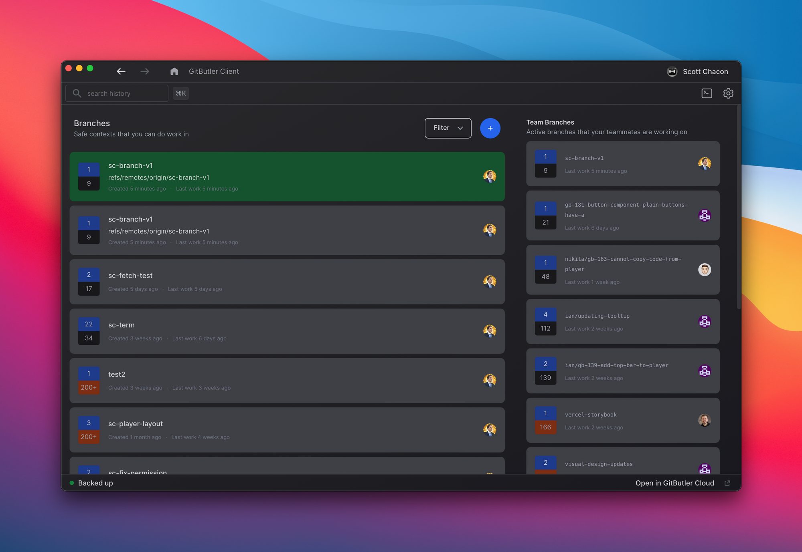Click the Branches heading
Viewport: 802px width, 552px height.
point(92,123)
